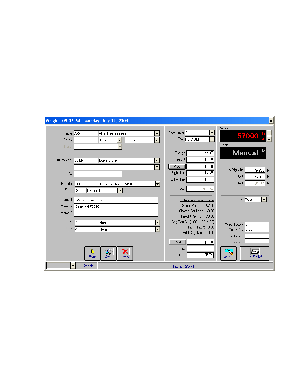Click the Due amount field

[200, 255]
